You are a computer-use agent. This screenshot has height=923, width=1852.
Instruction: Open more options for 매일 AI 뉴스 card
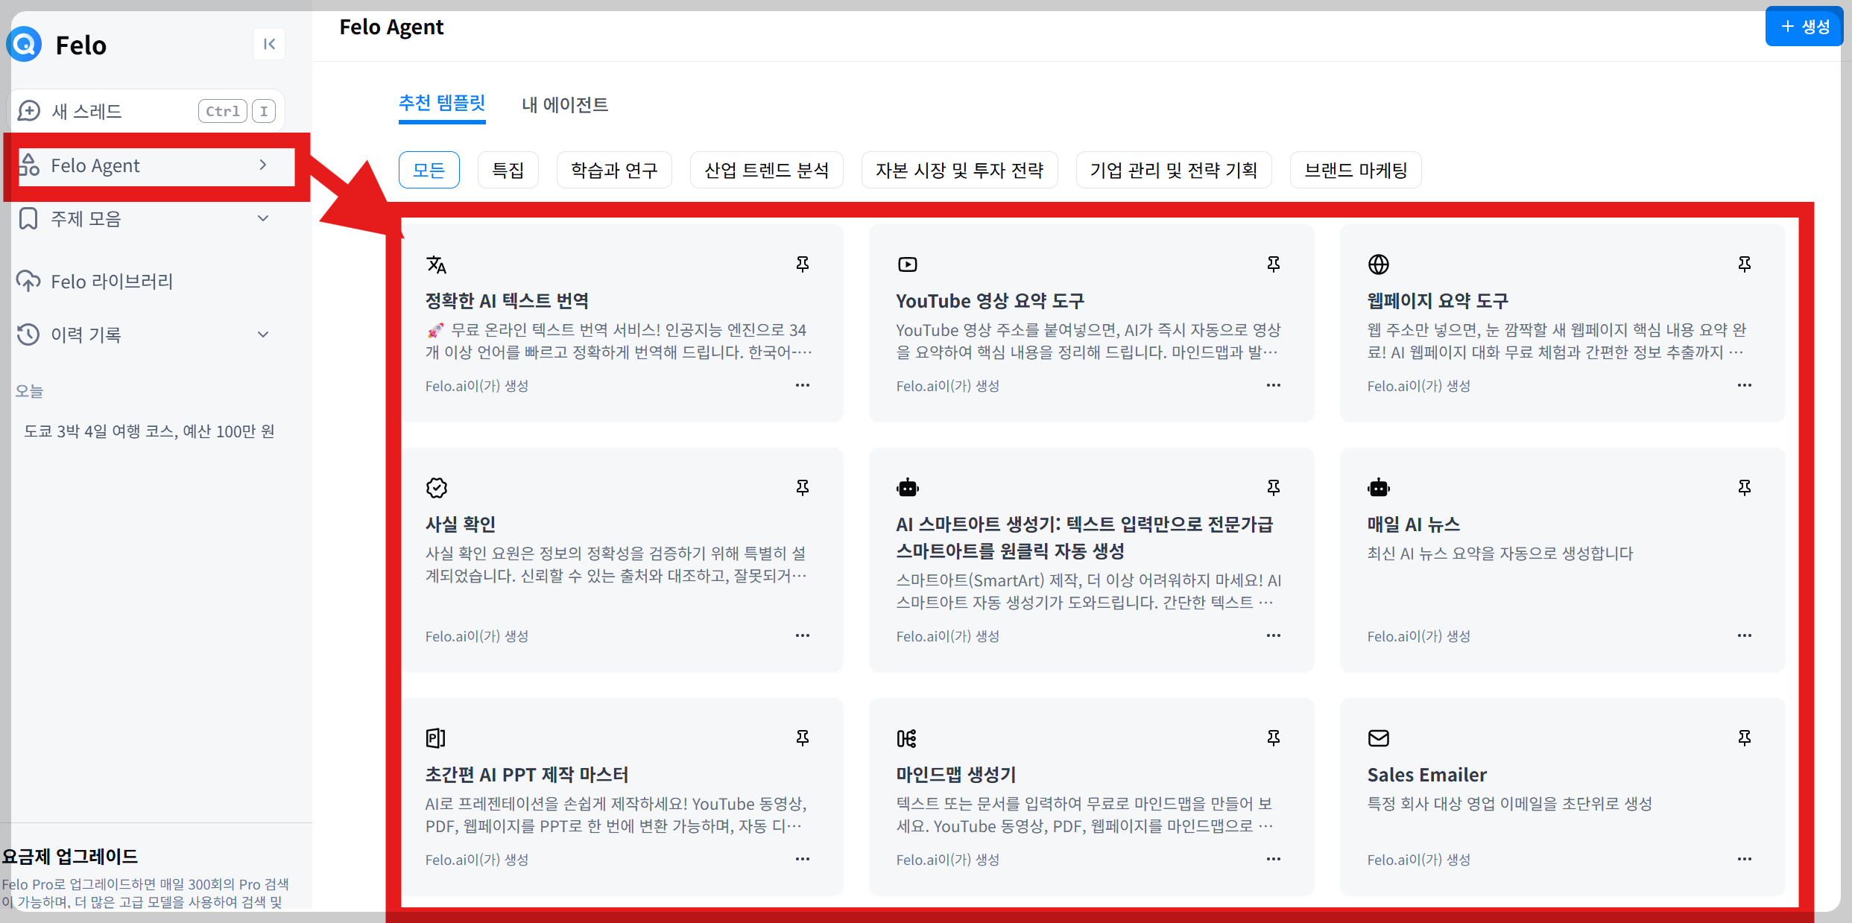pos(1744,635)
